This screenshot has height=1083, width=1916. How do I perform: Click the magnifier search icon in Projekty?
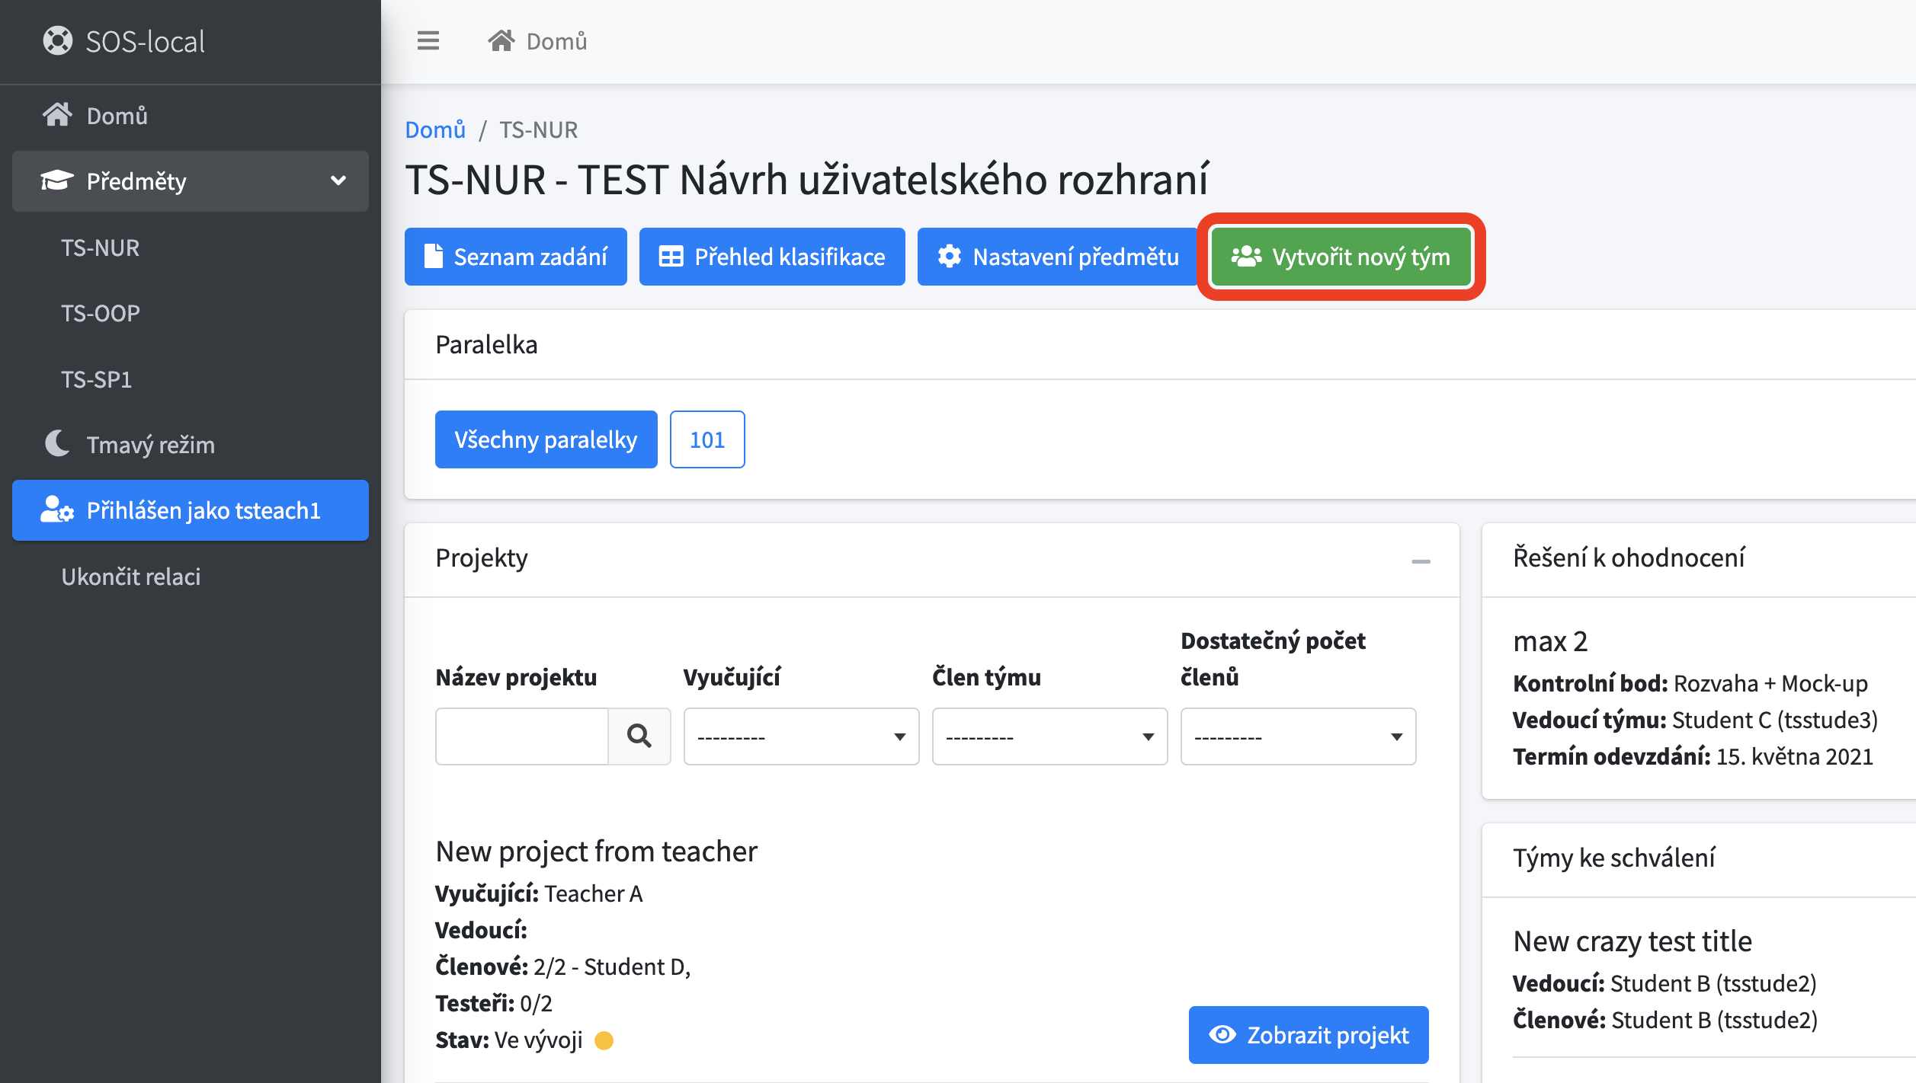pos(639,736)
